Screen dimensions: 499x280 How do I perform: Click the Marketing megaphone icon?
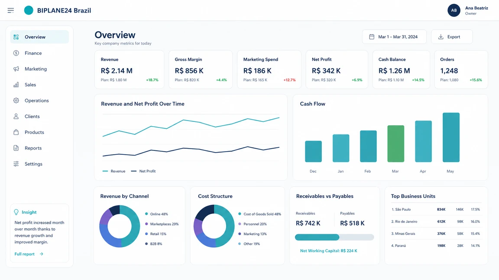16,69
